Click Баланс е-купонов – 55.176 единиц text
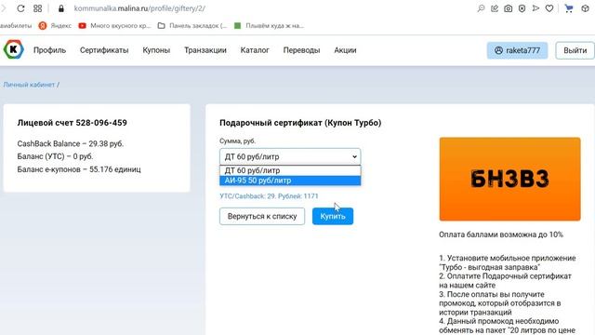This screenshot has height=335, width=595. (79, 169)
